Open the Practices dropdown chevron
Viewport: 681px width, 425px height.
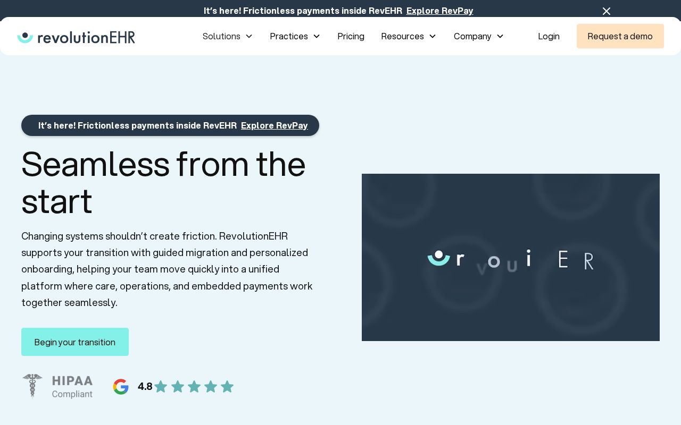tap(316, 36)
